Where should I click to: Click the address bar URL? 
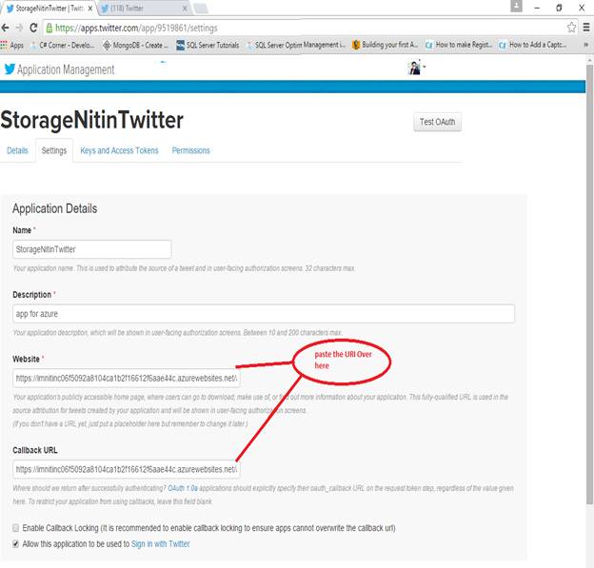[x=136, y=28]
